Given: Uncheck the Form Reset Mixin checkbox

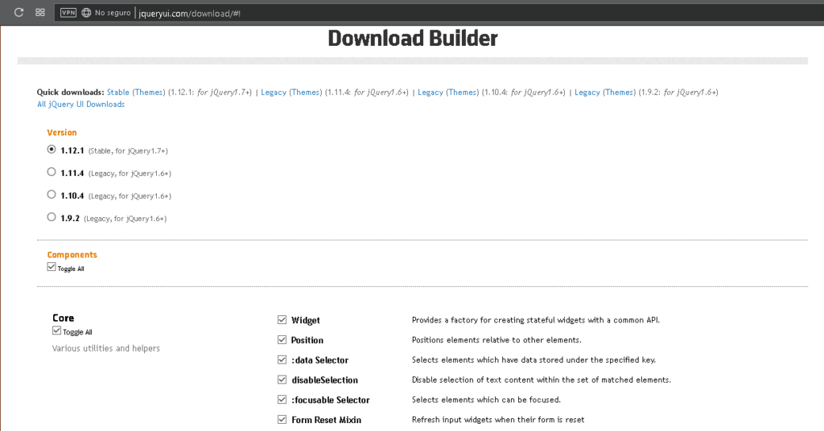Looking at the screenshot, I should 282,420.
